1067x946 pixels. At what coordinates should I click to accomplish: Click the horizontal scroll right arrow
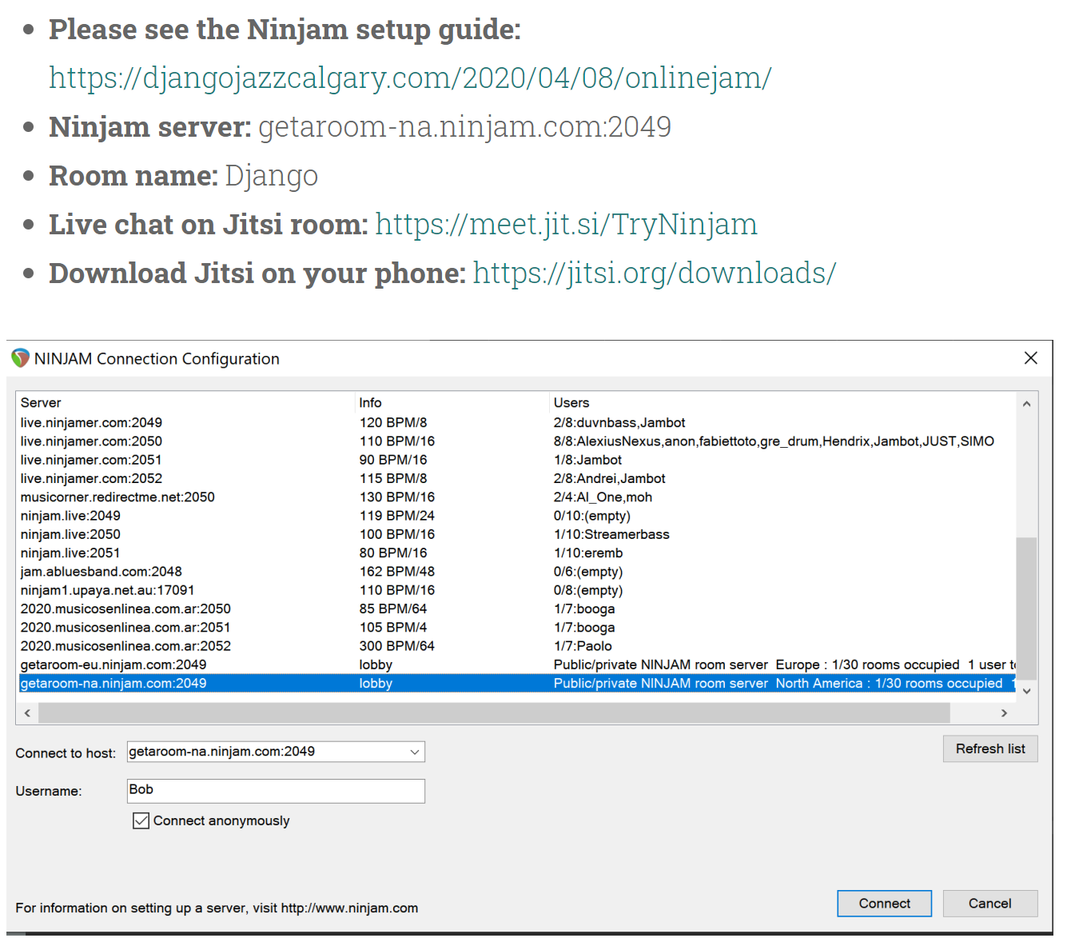[1004, 712]
